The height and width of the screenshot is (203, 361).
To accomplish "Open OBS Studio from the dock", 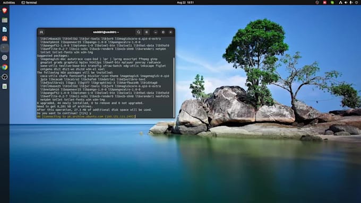I will 5,77.
